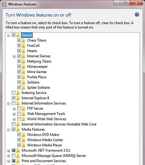
Task: Click the Print and Document Services folder icon
Action: coord(18,161)
